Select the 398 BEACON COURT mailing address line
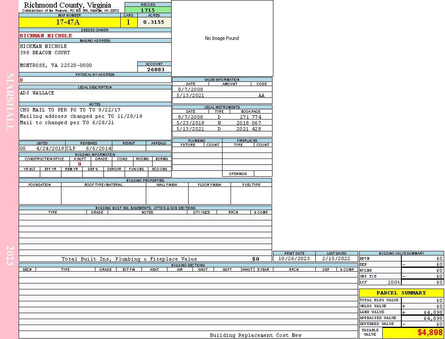The width and height of the screenshot is (445, 339). point(45,53)
